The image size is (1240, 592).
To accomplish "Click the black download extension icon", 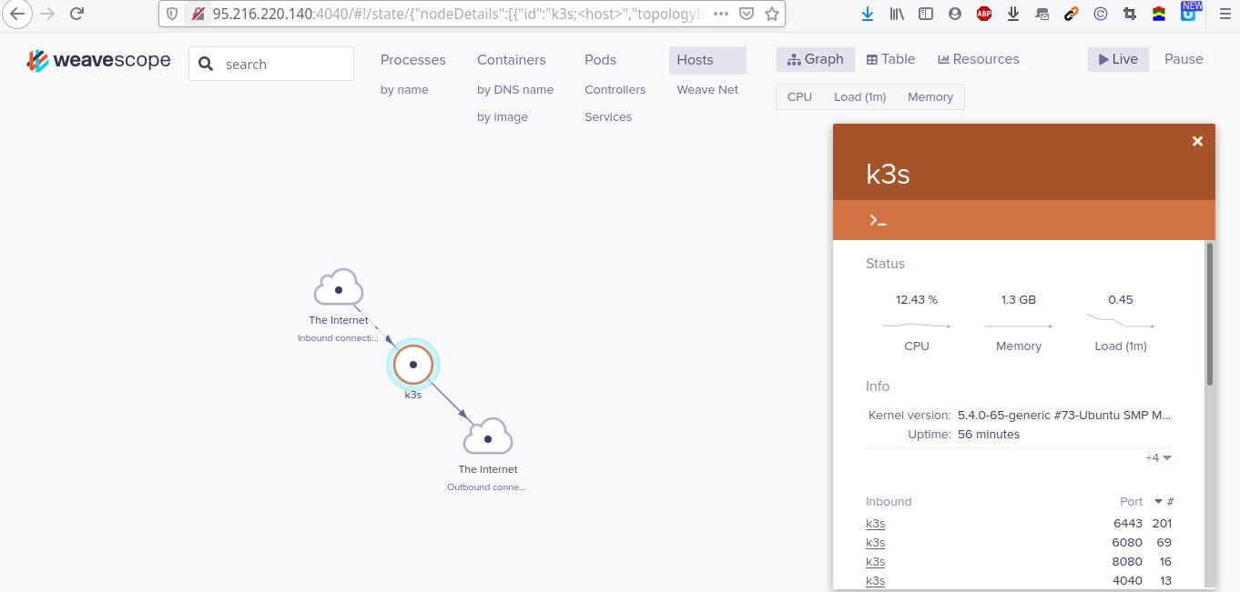I will 1013,14.
